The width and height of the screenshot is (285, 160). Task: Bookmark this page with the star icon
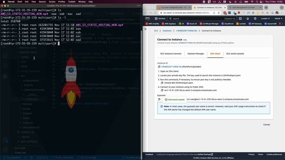pos(219,13)
